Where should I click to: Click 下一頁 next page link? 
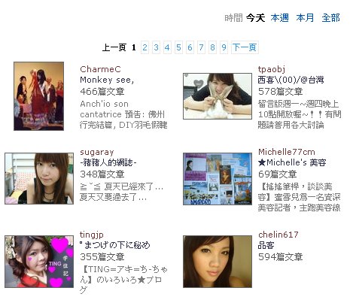245,47
